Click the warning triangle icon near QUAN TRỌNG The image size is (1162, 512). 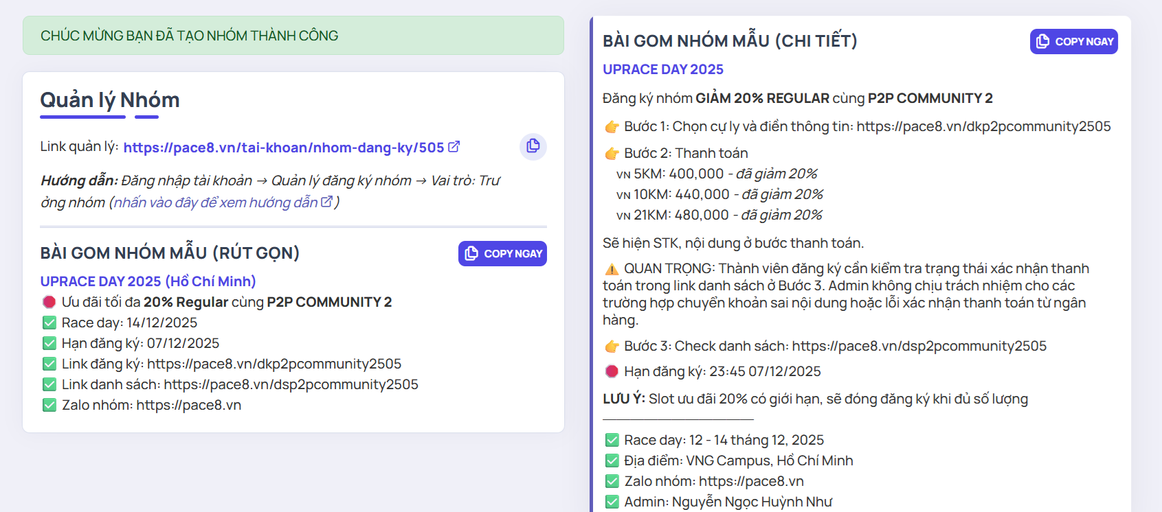point(612,269)
